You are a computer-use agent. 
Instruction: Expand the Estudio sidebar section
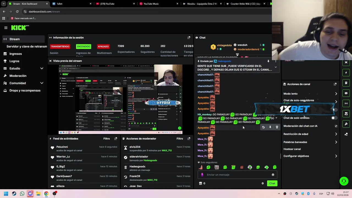coord(42,68)
